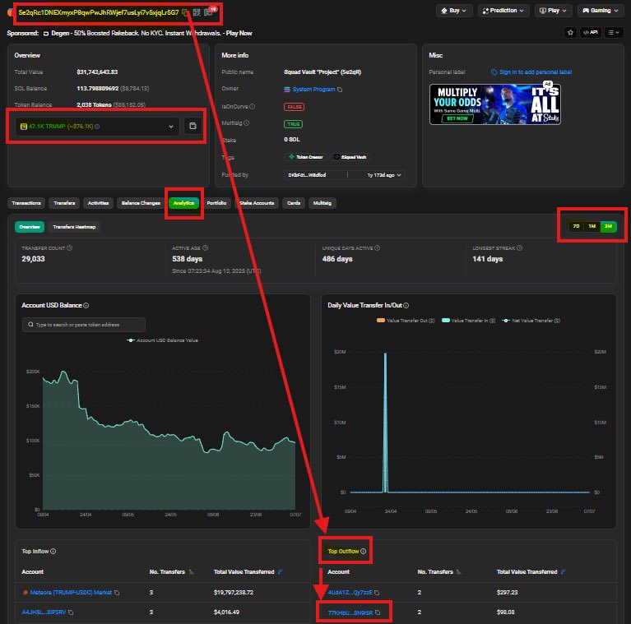Set the time range to 1M
631x624 pixels.
point(592,226)
